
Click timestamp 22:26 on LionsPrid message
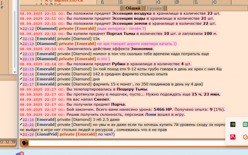(28, 135)
